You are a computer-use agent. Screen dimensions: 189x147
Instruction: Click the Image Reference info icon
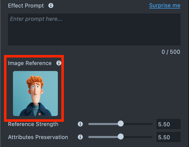tap(59, 63)
